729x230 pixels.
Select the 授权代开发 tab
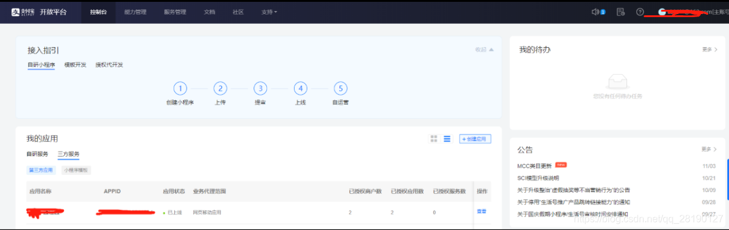tap(109, 65)
